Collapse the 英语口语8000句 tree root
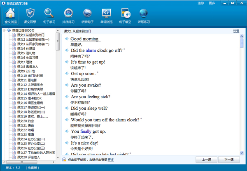The height and width of the screenshot is (171, 247). 4,30
